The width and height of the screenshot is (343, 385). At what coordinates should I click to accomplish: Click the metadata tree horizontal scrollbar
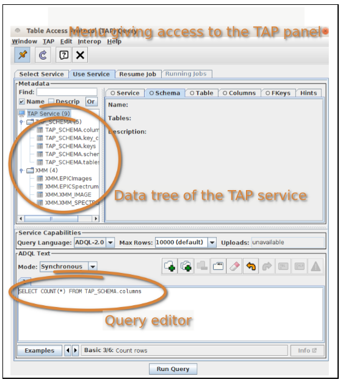pos(59,219)
